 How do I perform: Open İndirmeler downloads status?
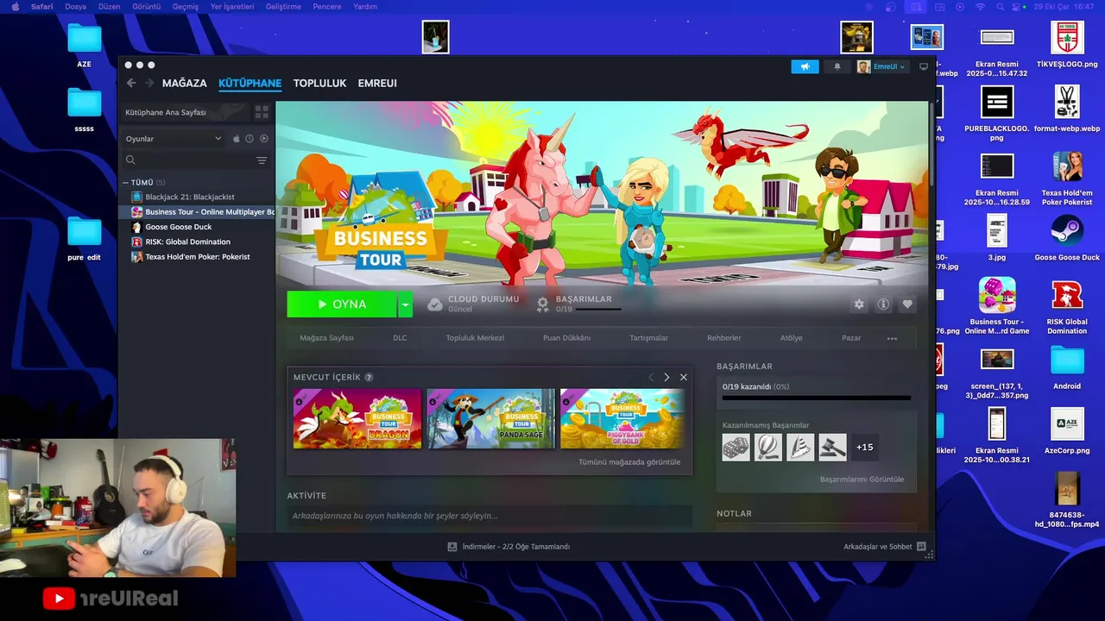tap(508, 547)
